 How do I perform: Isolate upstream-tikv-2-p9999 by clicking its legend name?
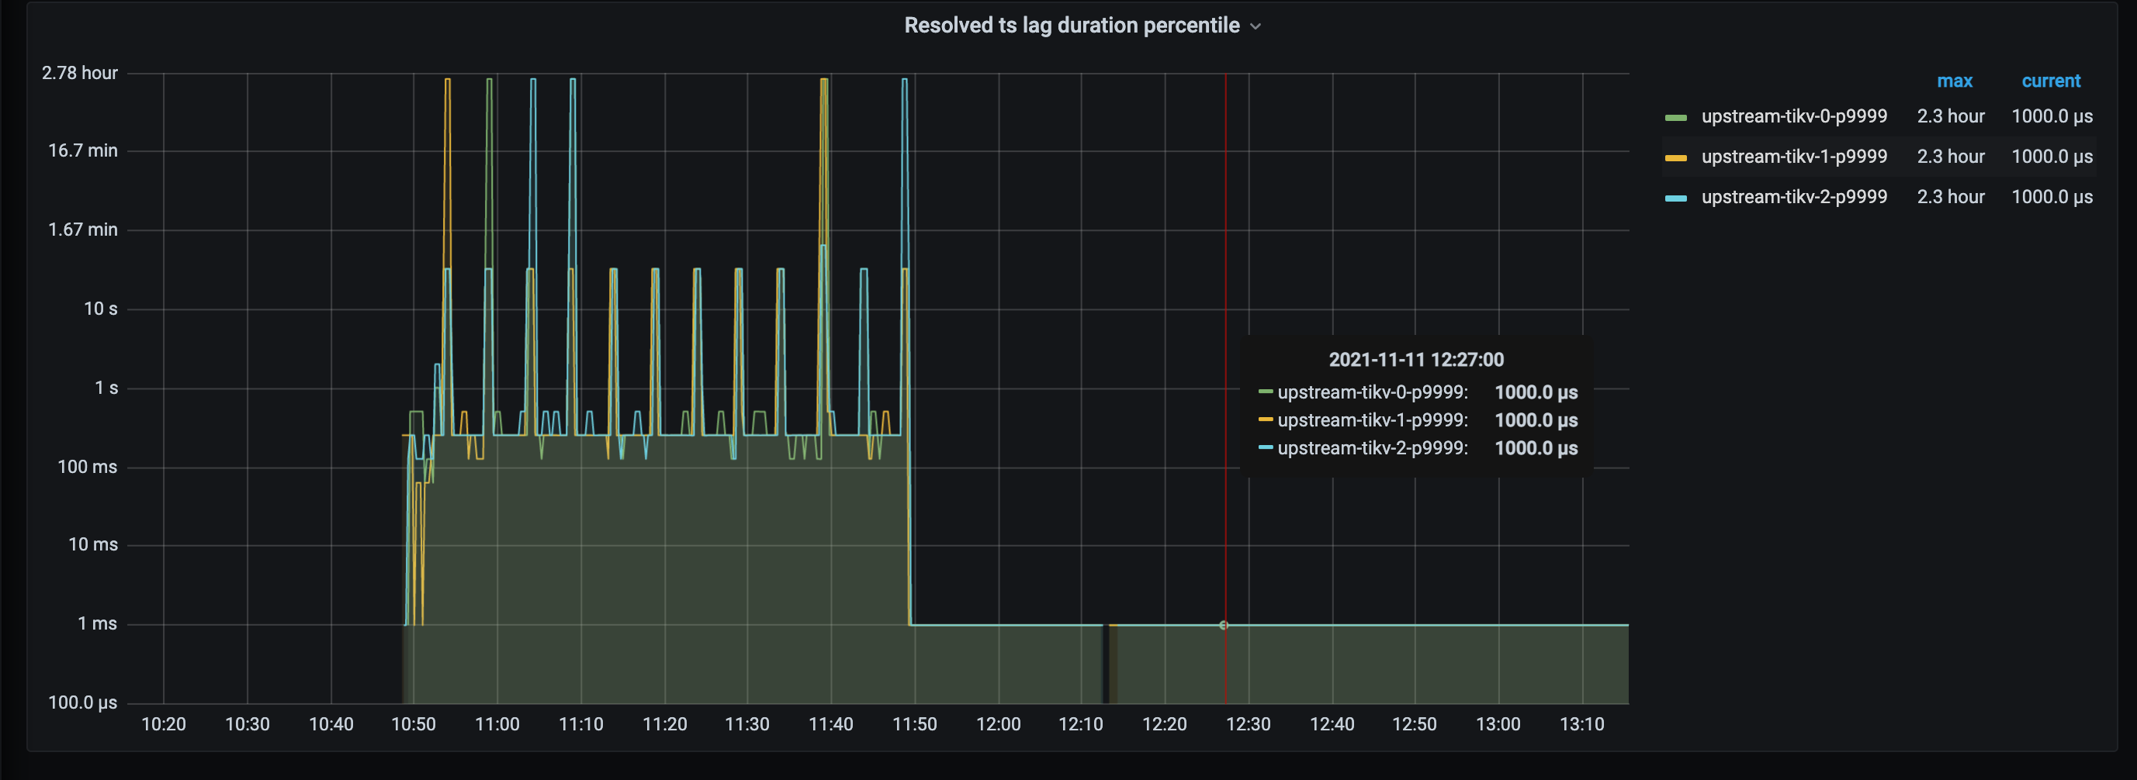pos(1794,197)
